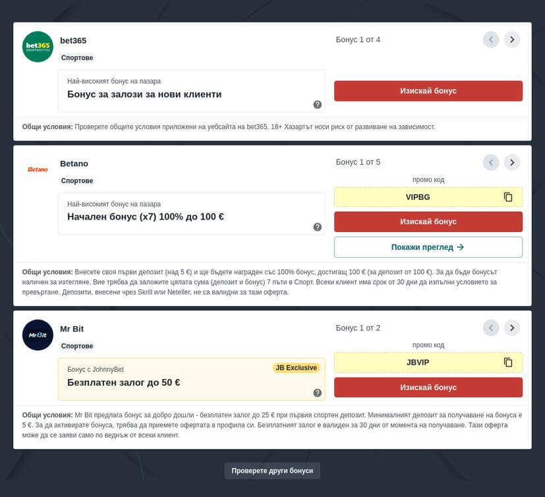Show previous bet365 bonus

point(491,40)
